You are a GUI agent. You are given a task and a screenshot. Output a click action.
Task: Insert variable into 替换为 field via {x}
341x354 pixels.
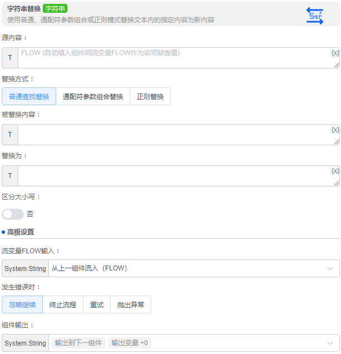pos(335,171)
